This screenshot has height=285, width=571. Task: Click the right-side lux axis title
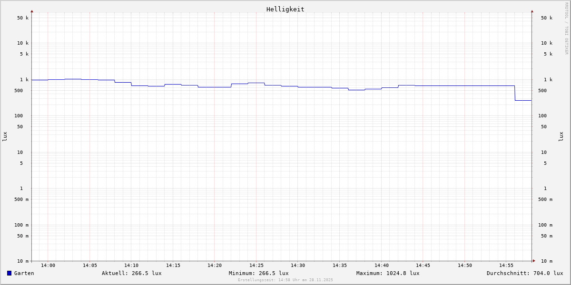(x=561, y=136)
